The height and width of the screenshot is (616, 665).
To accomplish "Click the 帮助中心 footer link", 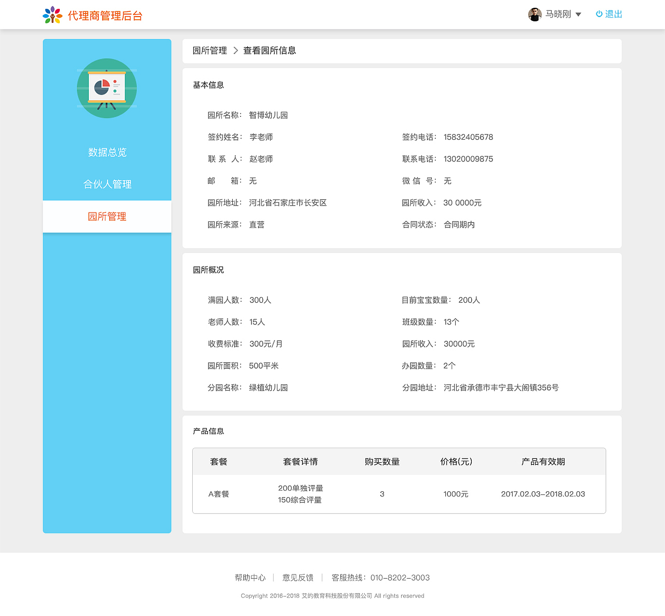I will click(x=250, y=578).
